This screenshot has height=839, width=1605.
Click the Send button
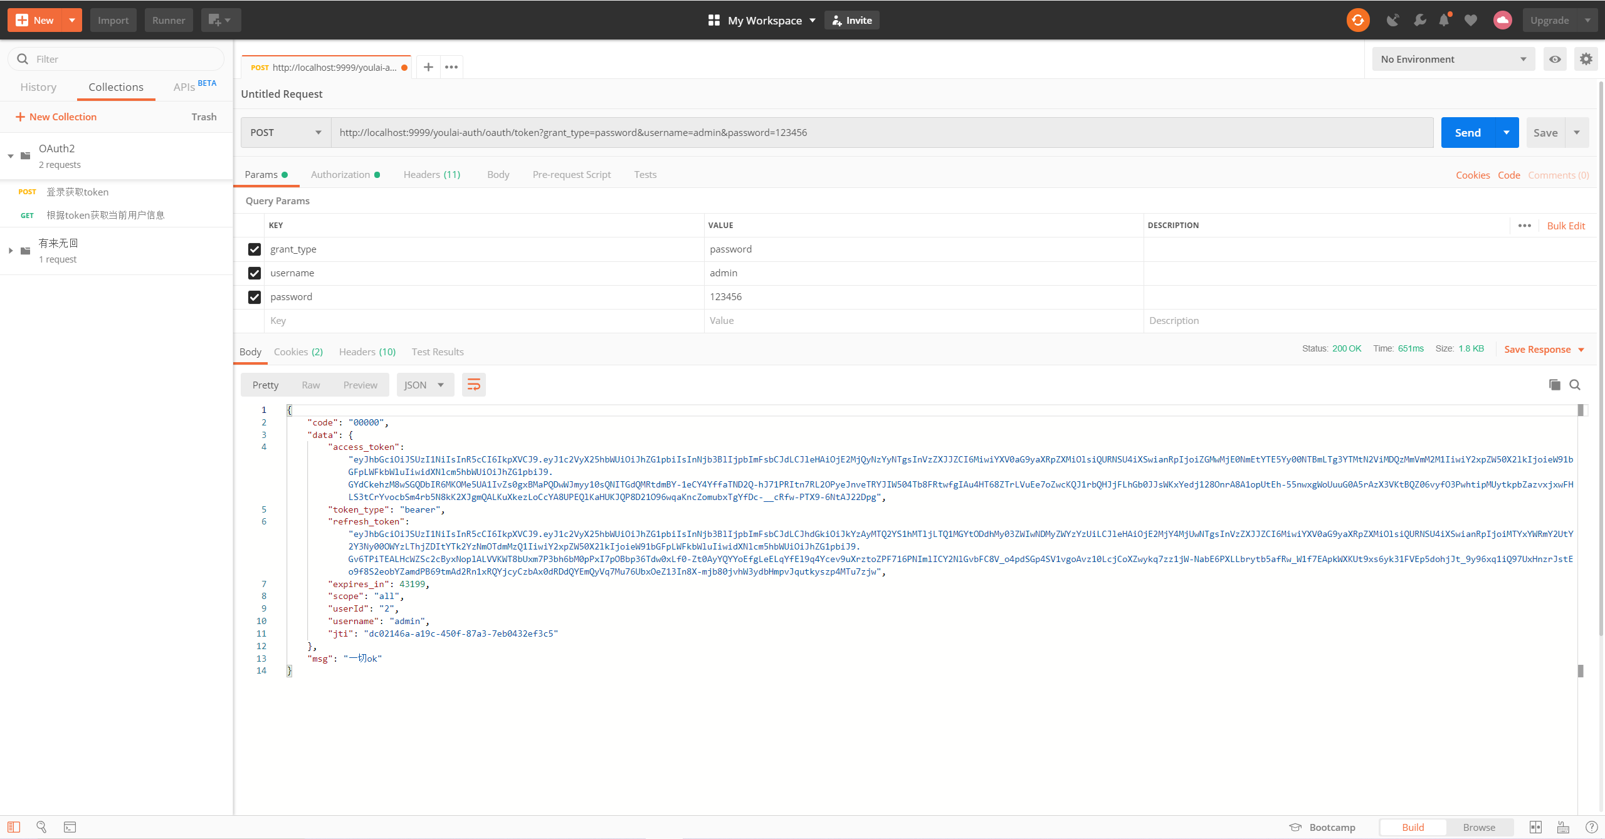click(1466, 132)
